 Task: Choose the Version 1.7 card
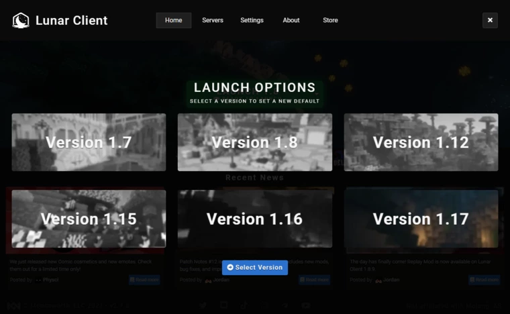point(89,142)
